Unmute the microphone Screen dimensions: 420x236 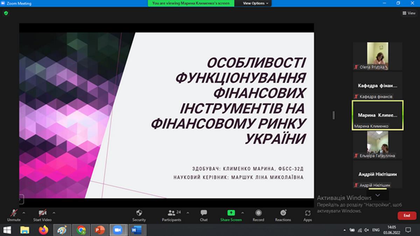tap(14, 213)
